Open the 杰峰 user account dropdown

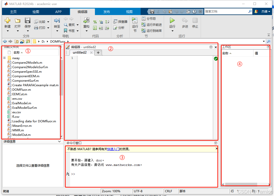[266, 12]
